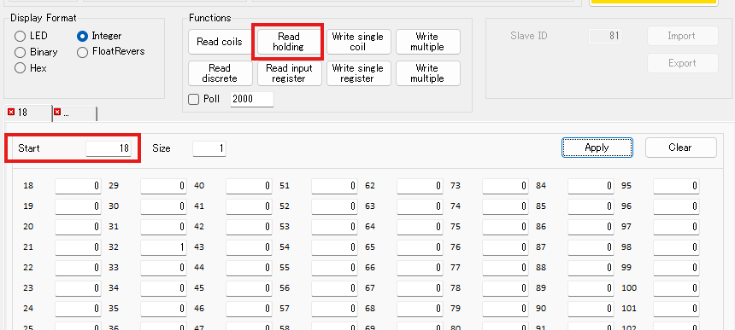Select the Binary display format
This screenshot has width=735, height=330.
click(21, 52)
